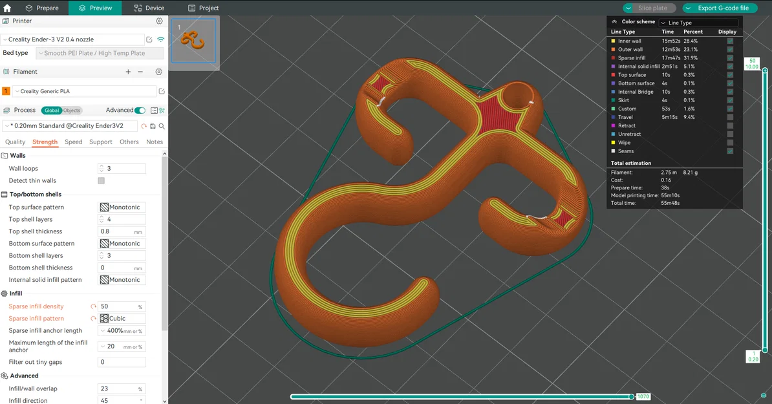Remove a filament with the minus icon

pos(140,72)
